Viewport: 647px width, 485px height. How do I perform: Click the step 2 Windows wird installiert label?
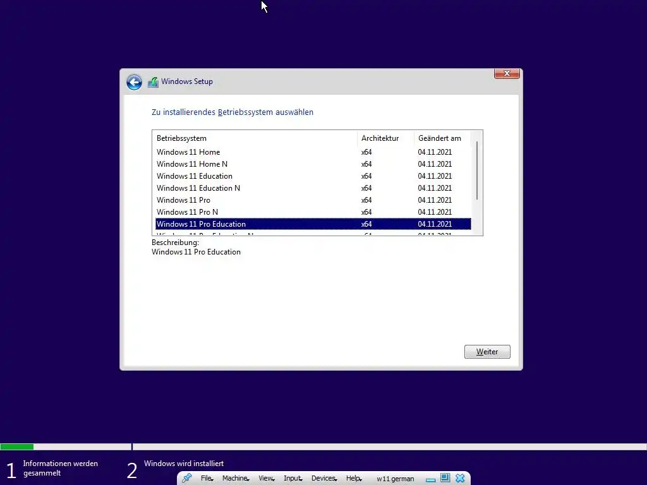184,464
